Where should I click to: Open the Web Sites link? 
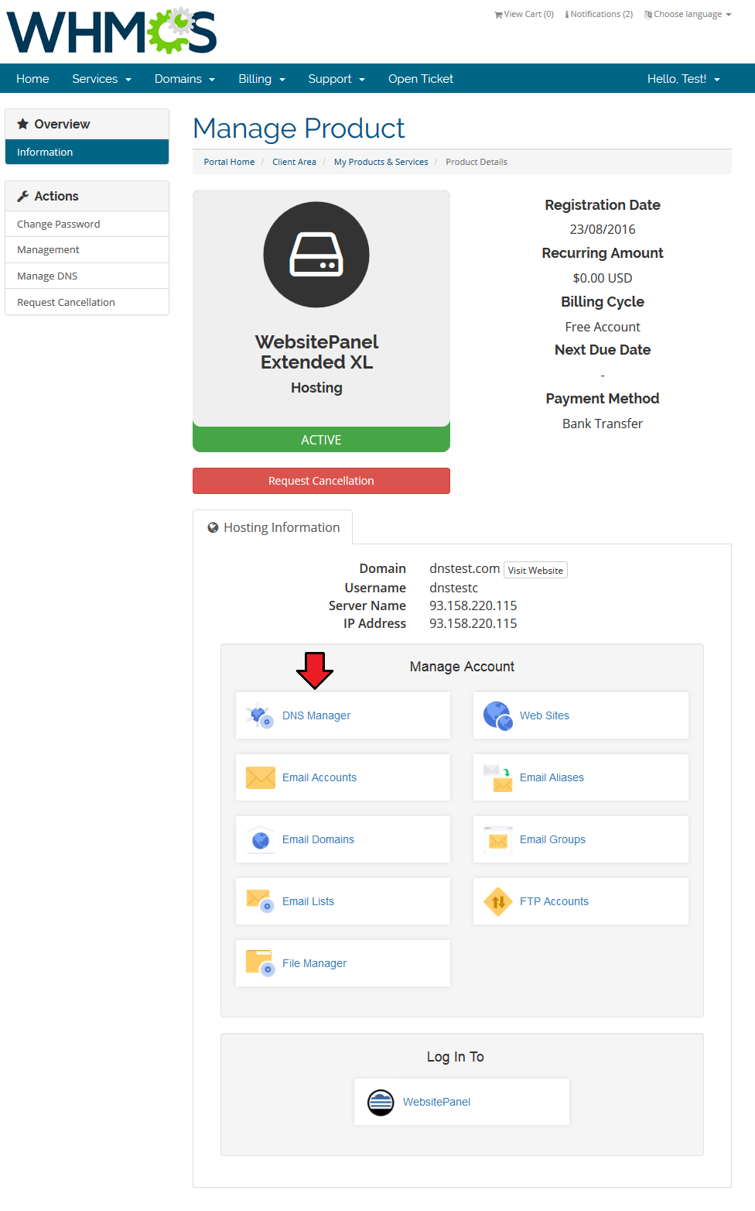coord(545,715)
